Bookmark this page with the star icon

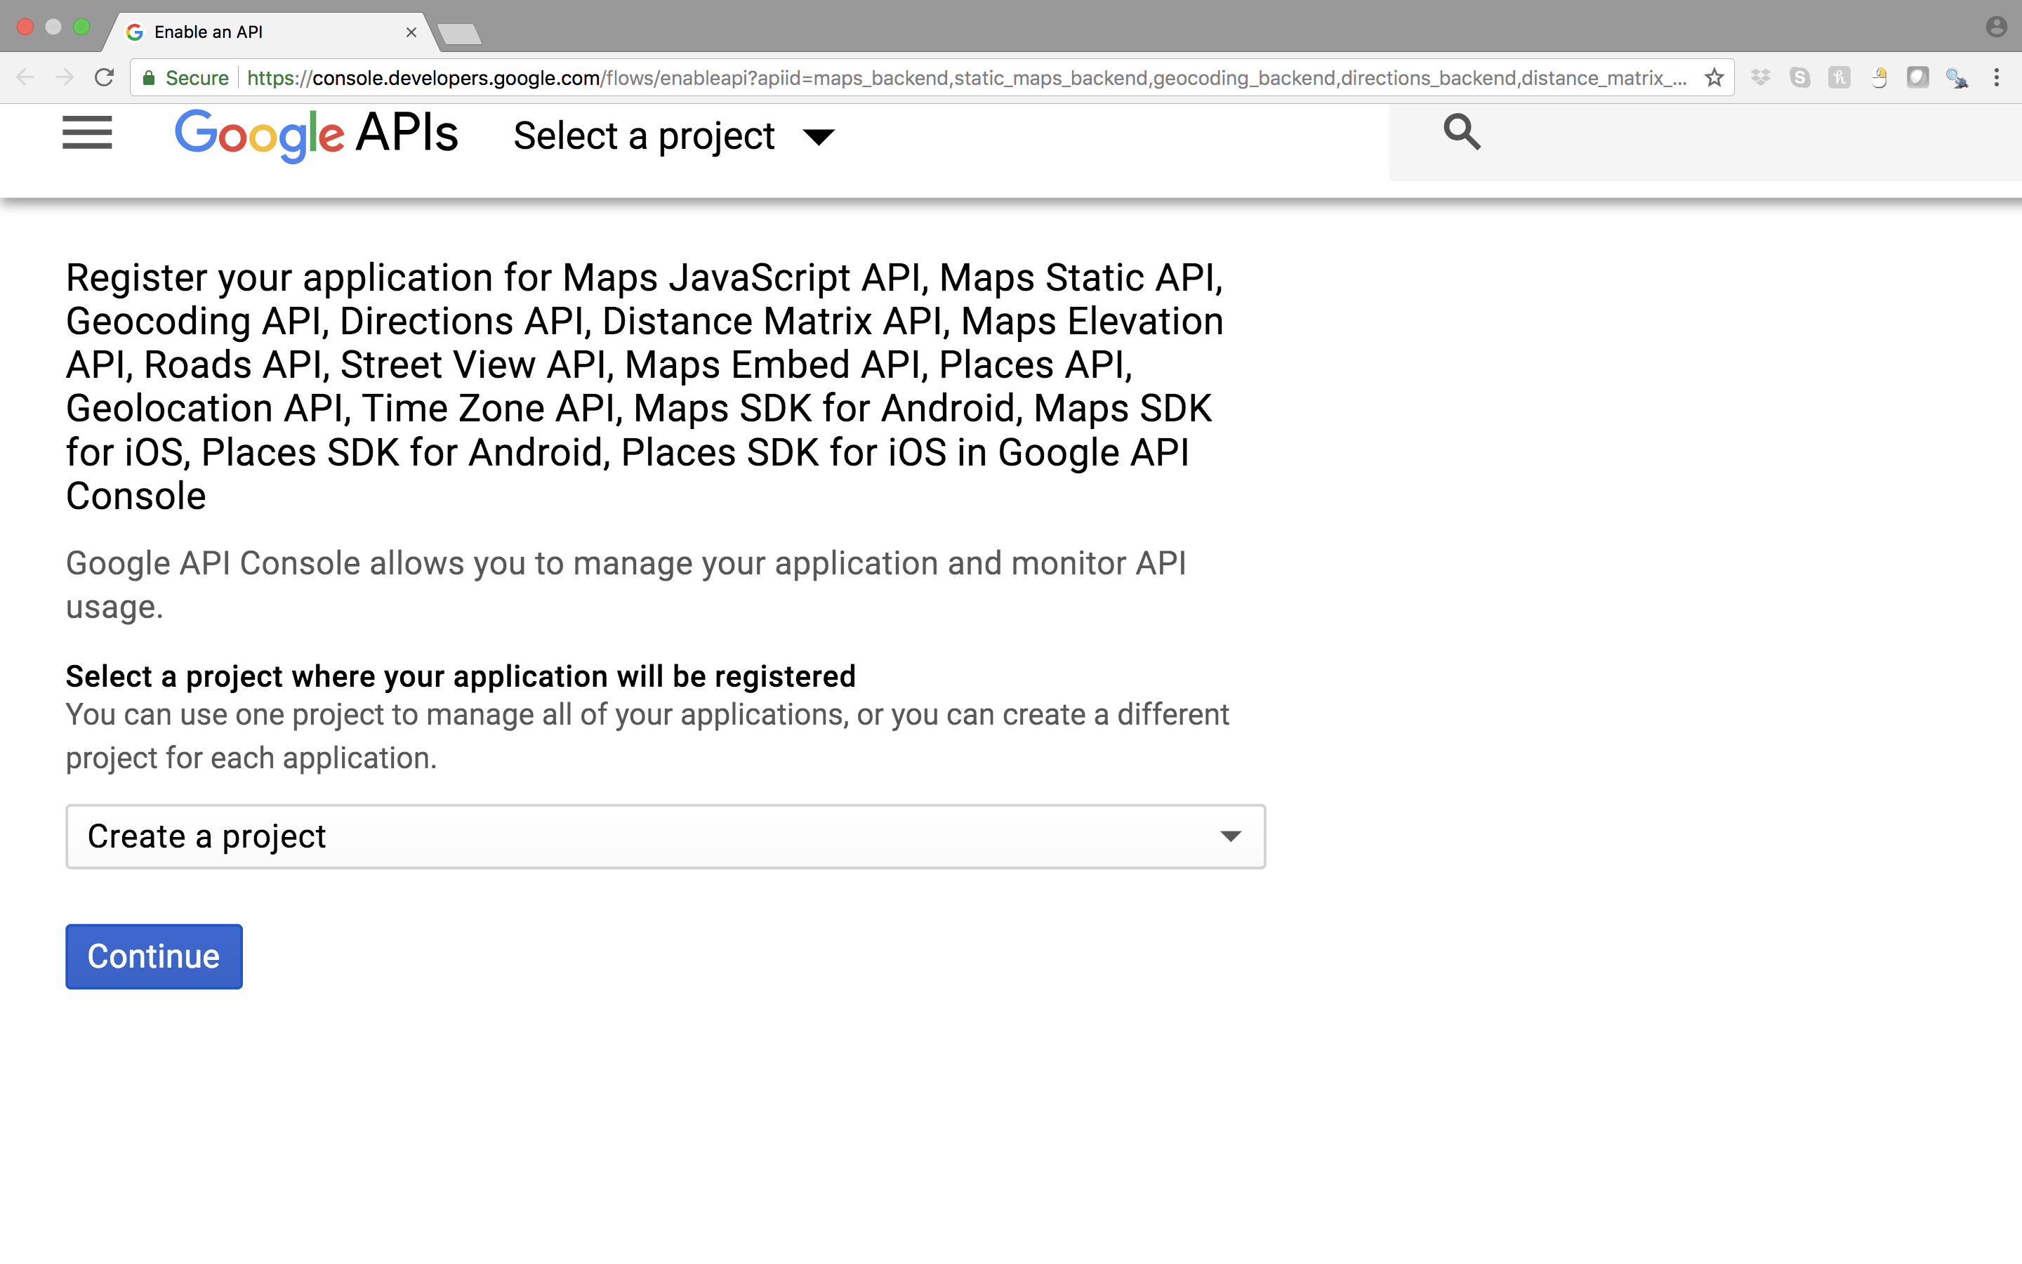point(1714,78)
